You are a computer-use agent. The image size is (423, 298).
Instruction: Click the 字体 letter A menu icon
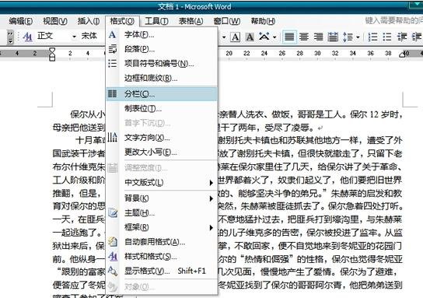(x=112, y=34)
